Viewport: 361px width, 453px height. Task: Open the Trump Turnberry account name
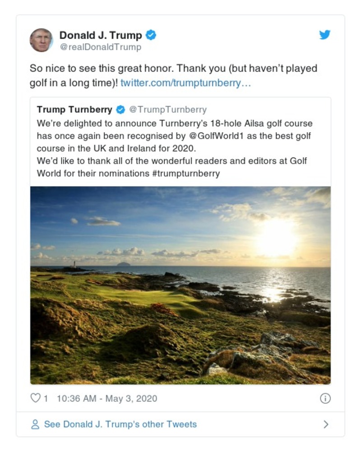tap(74, 110)
